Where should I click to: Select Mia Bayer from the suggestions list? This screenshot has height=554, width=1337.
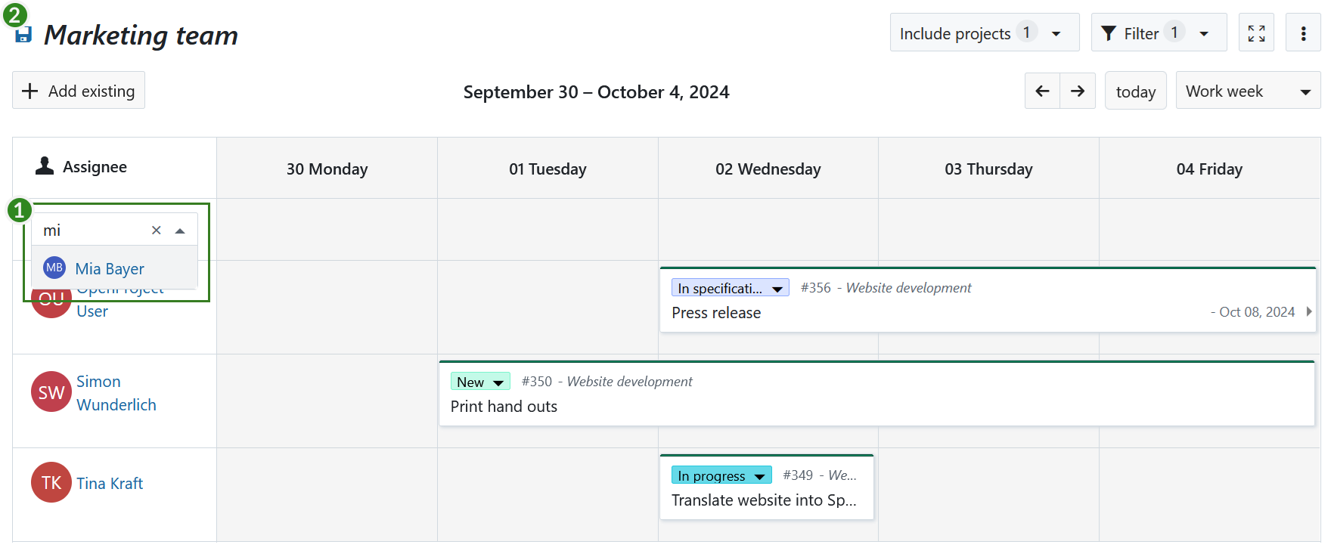(110, 268)
